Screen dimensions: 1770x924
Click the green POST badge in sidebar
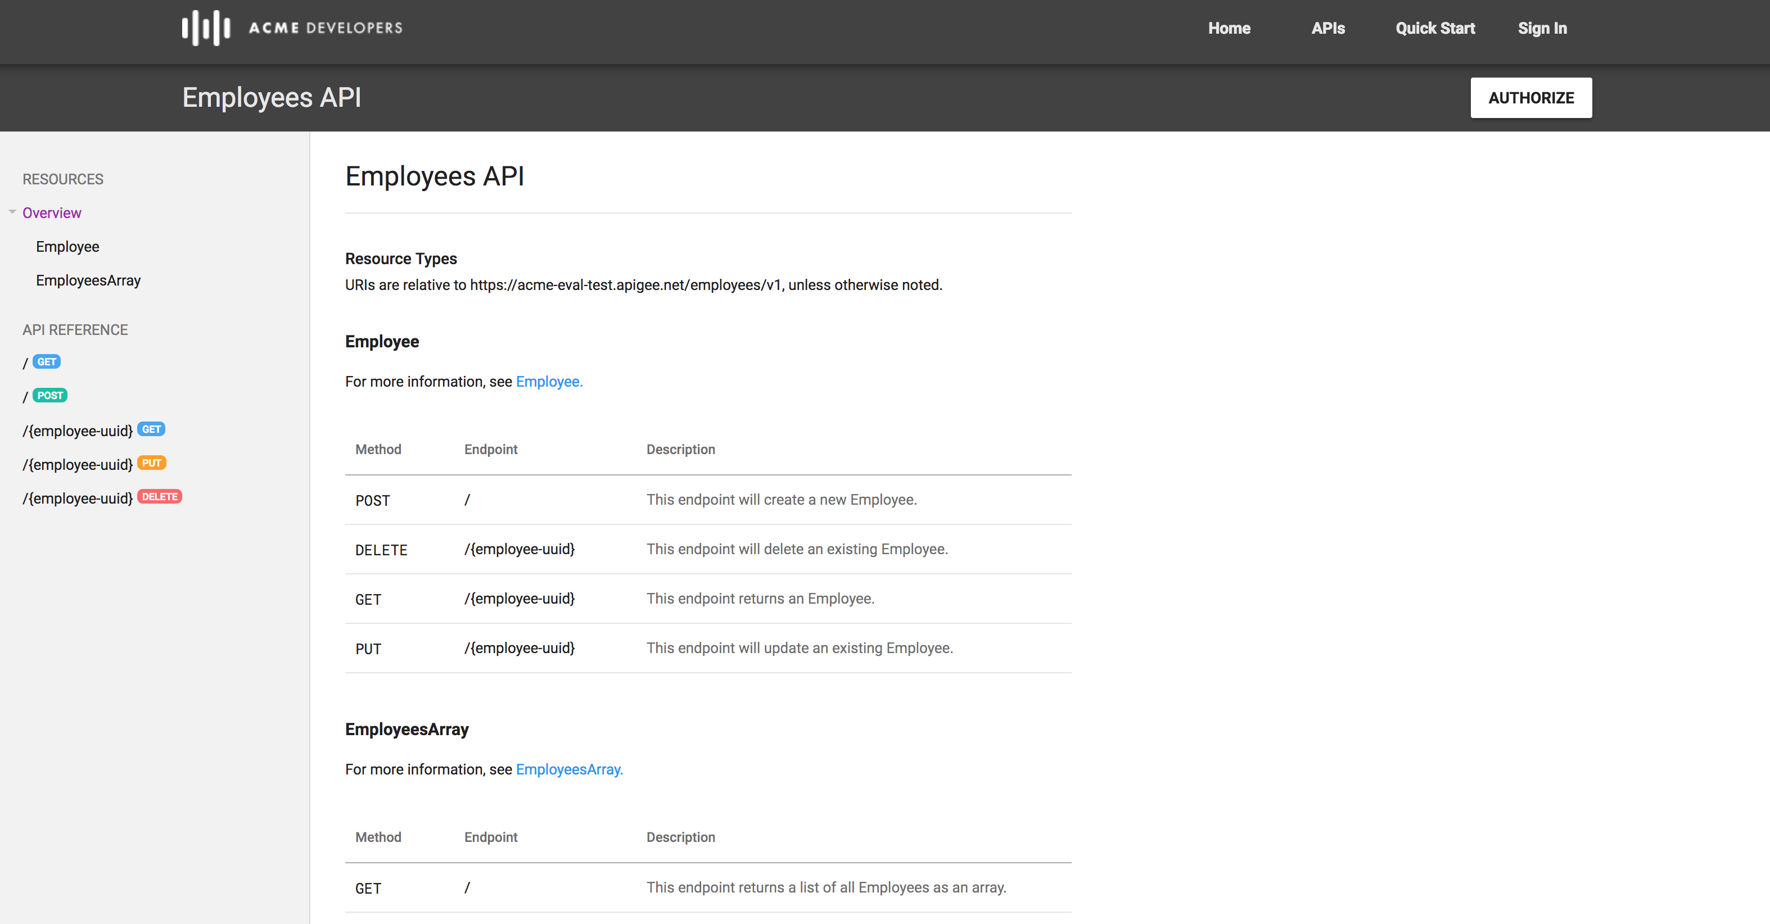(x=50, y=396)
